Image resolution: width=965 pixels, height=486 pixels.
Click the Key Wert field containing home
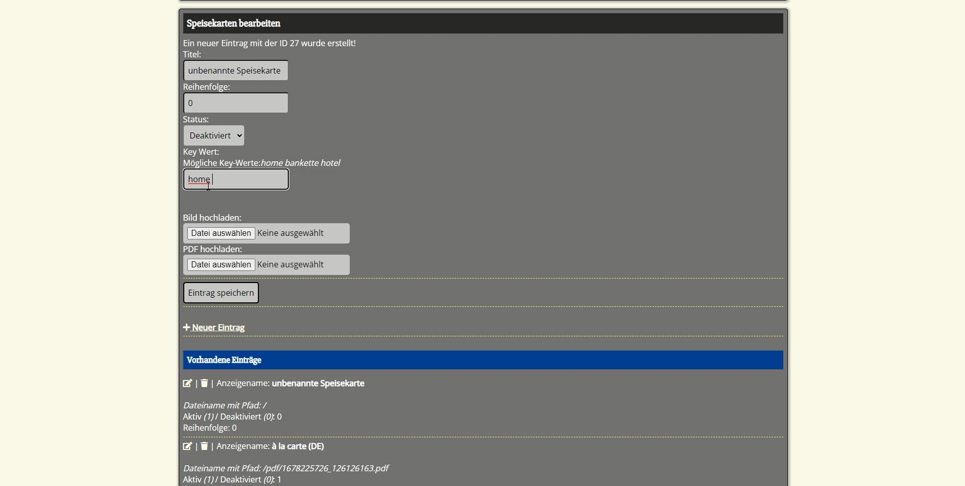[x=236, y=180]
